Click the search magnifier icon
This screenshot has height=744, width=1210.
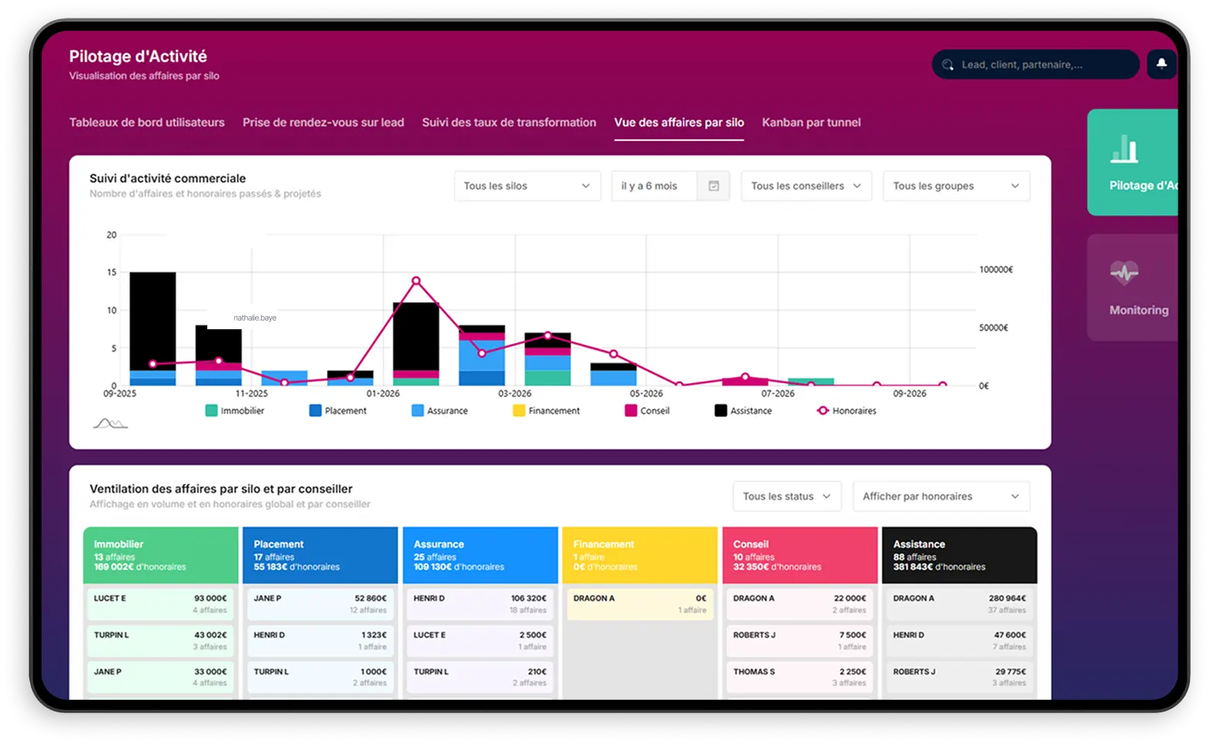948,64
